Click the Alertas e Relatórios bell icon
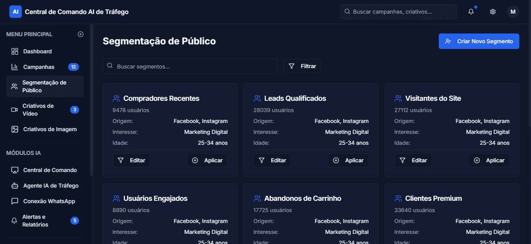531x244 pixels. (x=14, y=221)
